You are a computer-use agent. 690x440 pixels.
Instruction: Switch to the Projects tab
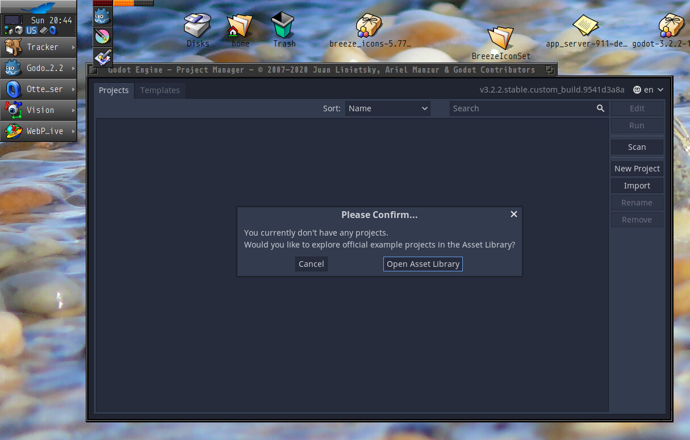point(114,90)
